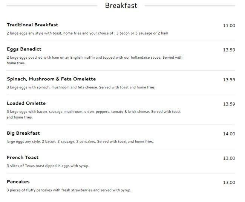Select the Loaded Omlette item title

(26, 103)
